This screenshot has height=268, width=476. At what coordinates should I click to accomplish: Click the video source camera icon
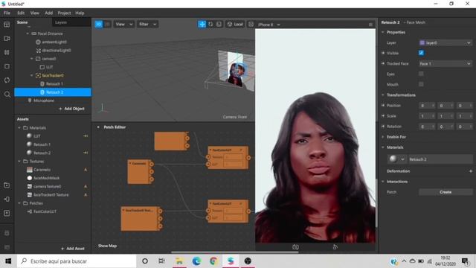click(7, 39)
